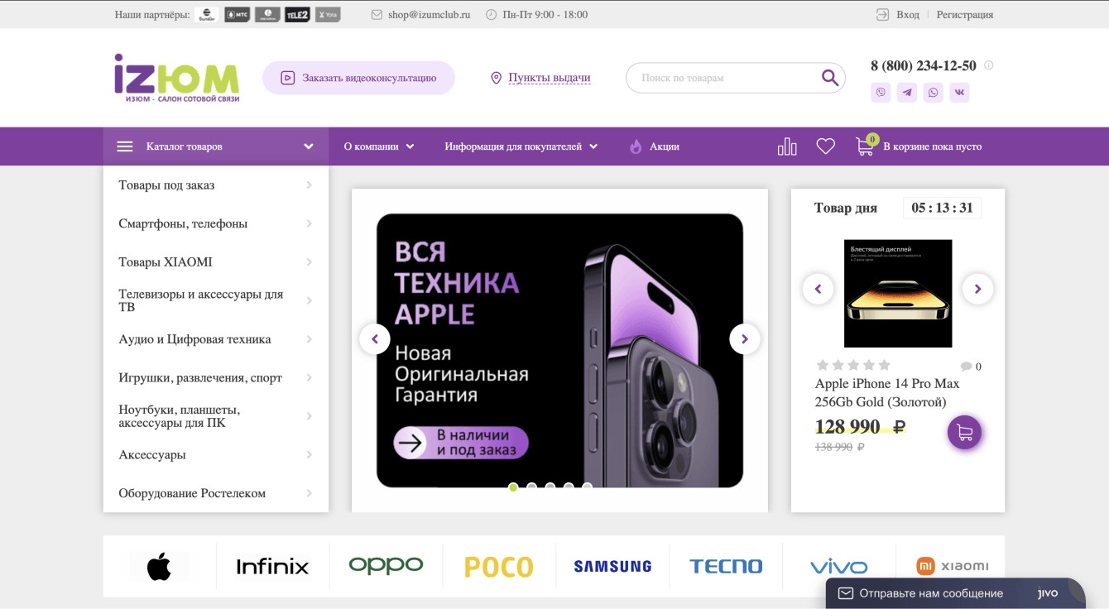Viewport: 1109px width, 609px height.
Task: Expand the Смартфоны, телефоны category arrow
Action: [309, 223]
